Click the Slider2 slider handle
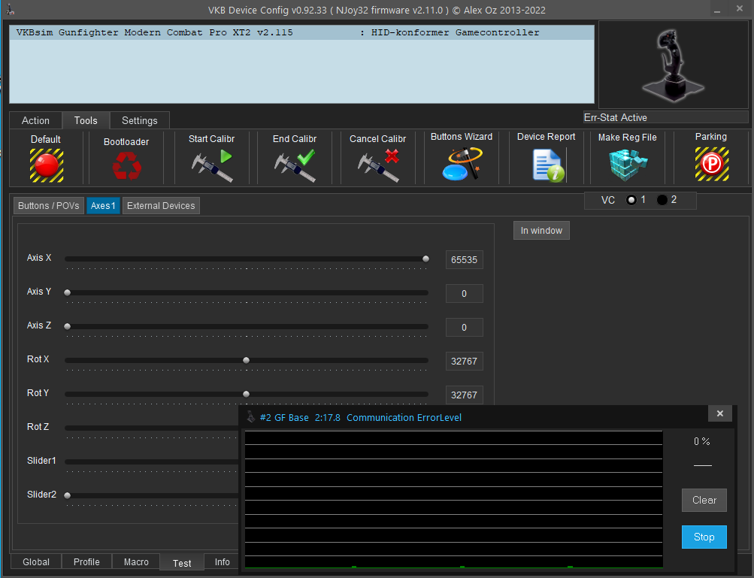This screenshot has height=578, width=754. (68, 495)
